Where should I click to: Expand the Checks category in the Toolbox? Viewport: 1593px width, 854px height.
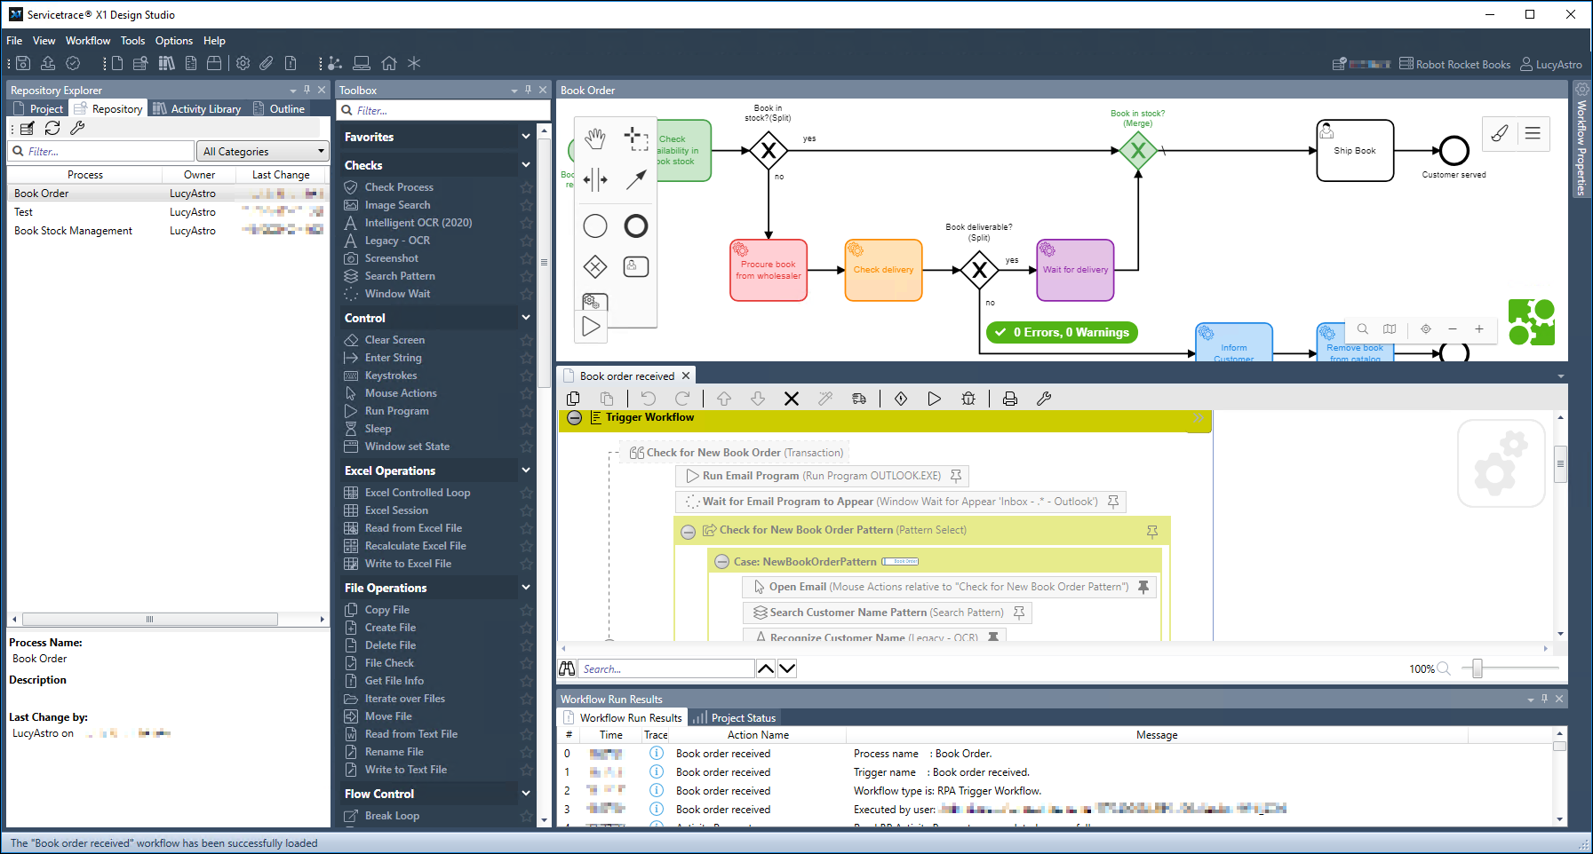coord(526,165)
